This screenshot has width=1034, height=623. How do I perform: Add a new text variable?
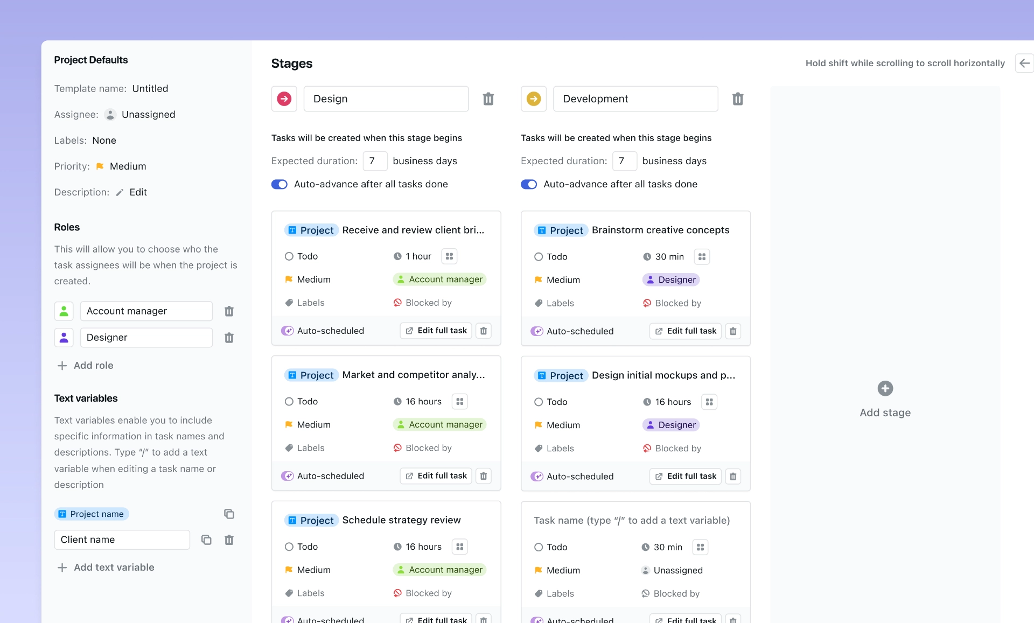point(106,568)
